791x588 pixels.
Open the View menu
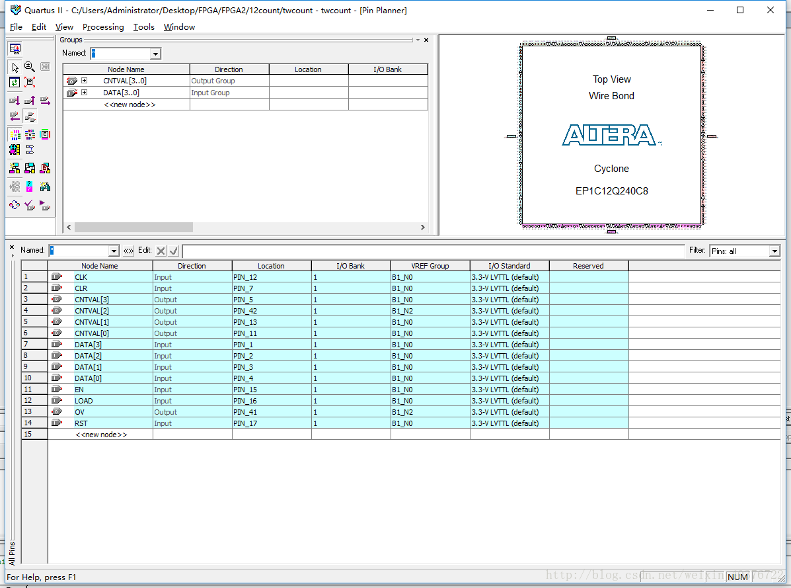pyautogui.click(x=64, y=26)
